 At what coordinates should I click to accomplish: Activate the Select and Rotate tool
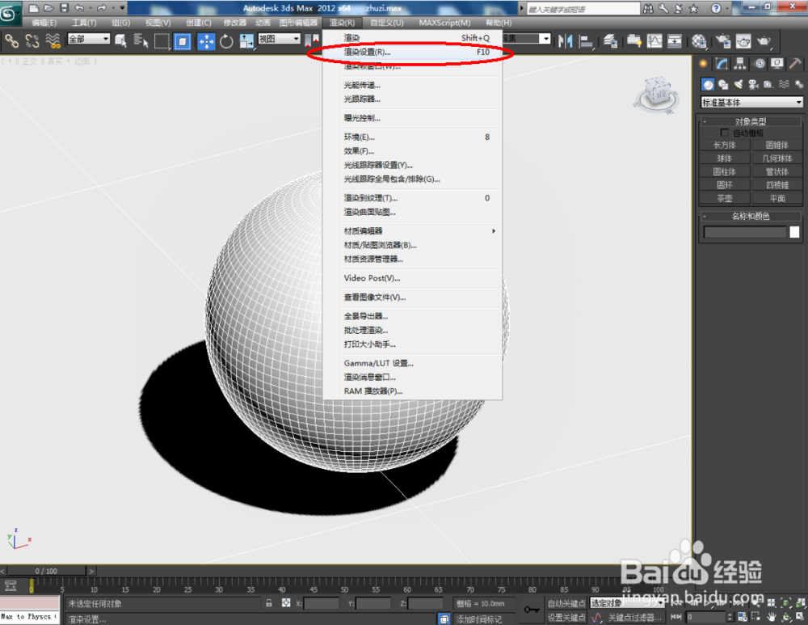click(226, 40)
